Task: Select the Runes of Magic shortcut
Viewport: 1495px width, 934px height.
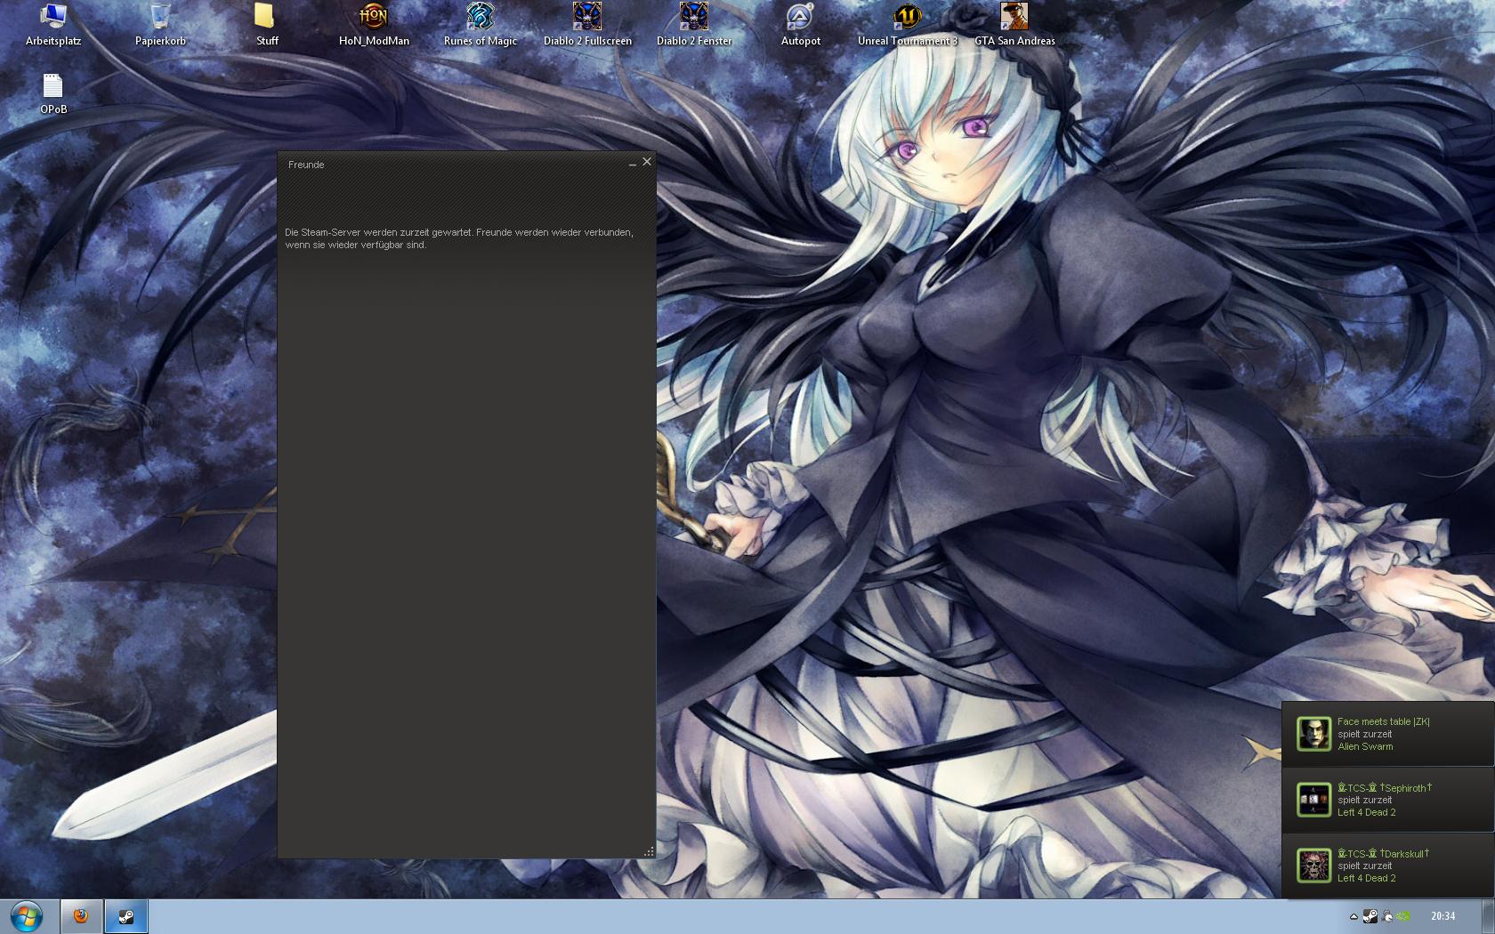Action: pos(480,24)
